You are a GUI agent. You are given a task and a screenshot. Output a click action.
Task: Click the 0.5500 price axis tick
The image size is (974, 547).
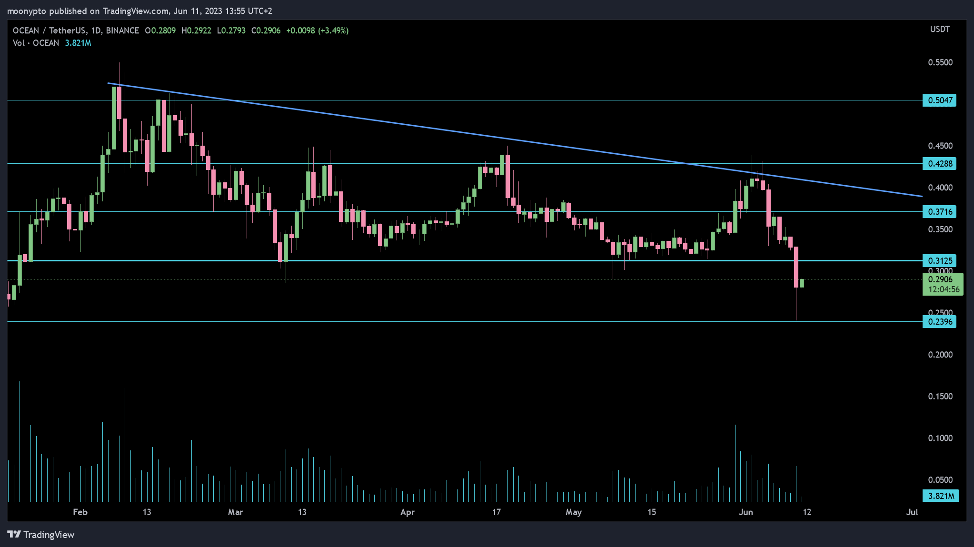[940, 62]
